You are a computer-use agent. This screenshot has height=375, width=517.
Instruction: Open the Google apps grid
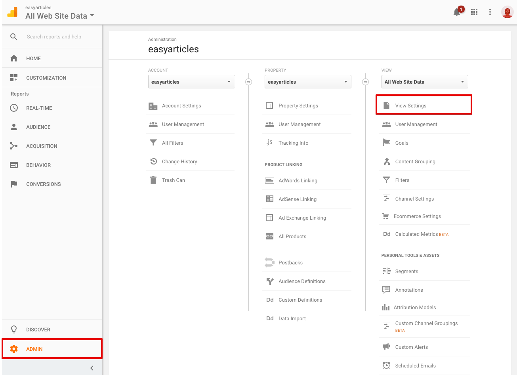[x=474, y=12]
